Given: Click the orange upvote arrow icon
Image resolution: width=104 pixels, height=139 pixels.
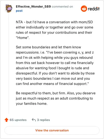Looking at the screenshot, I should [6, 120].
